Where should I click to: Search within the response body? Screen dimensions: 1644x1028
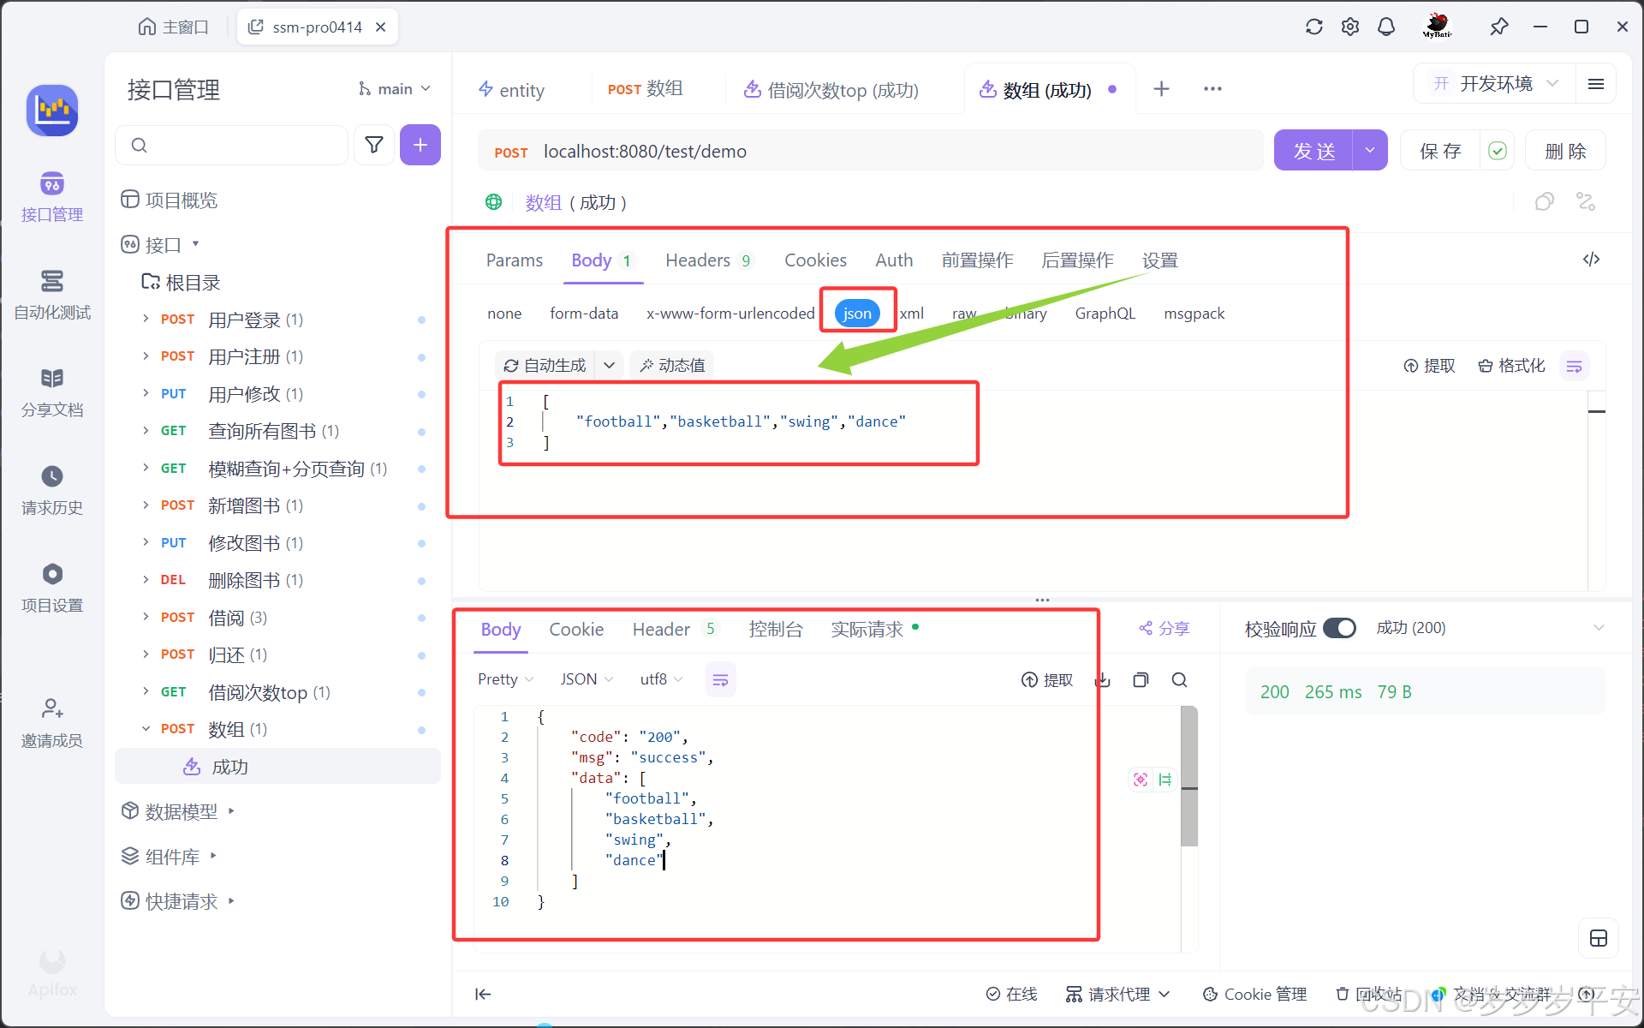(1179, 679)
